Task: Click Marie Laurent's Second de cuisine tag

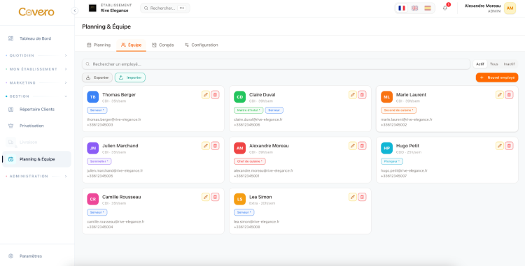Action: pos(398,110)
